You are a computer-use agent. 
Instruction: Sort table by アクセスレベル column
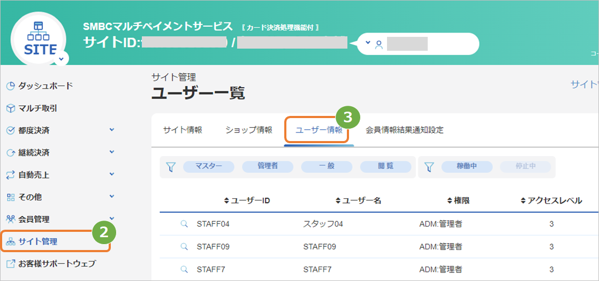552,200
